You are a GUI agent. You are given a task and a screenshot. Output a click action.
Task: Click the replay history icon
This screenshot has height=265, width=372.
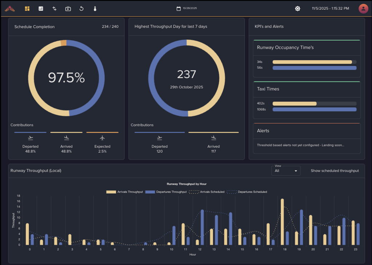pyautogui.click(x=81, y=8)
